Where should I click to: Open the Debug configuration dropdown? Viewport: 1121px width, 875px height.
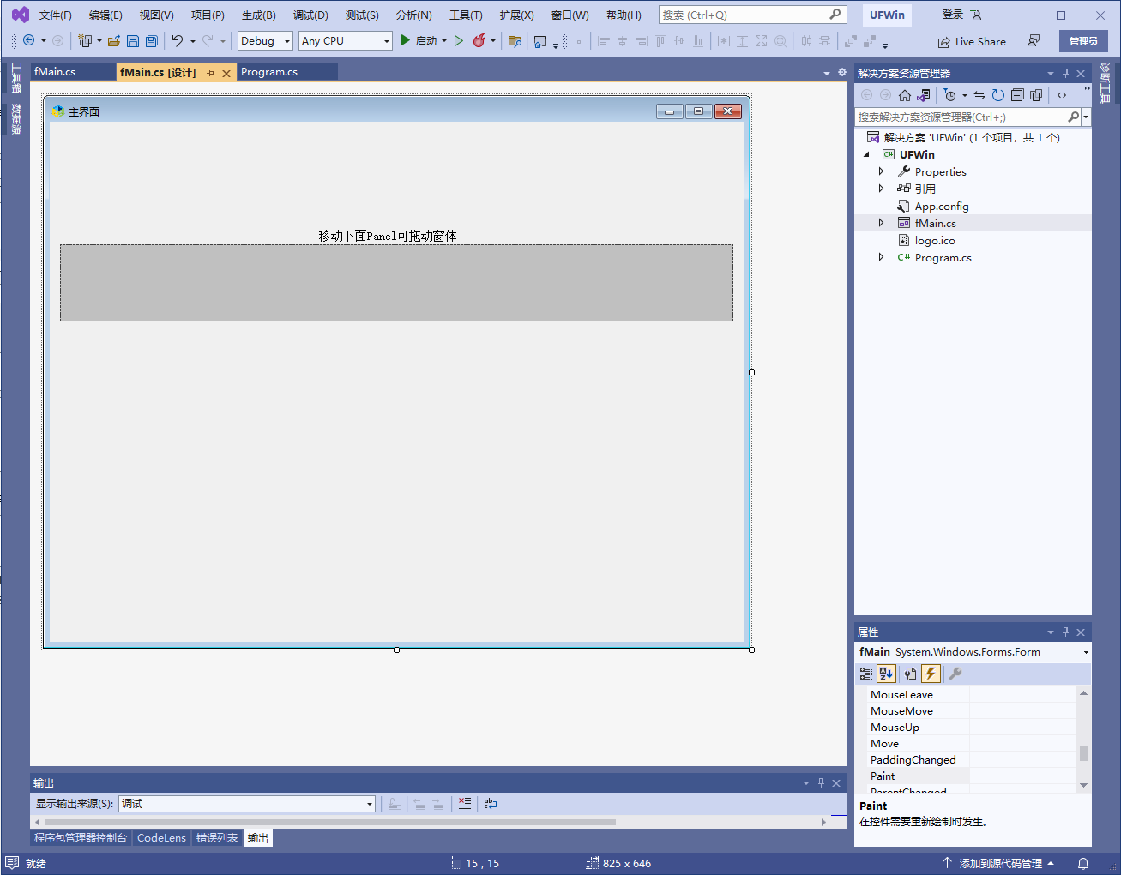(x=265, y=40)
